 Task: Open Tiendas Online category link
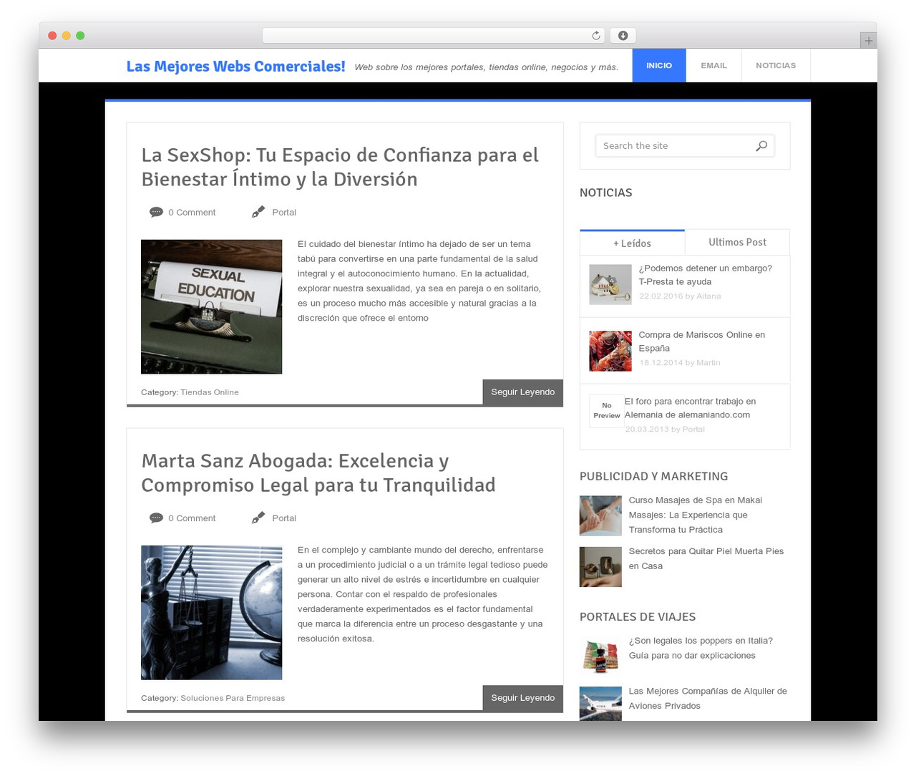click(x=210, y=392)
